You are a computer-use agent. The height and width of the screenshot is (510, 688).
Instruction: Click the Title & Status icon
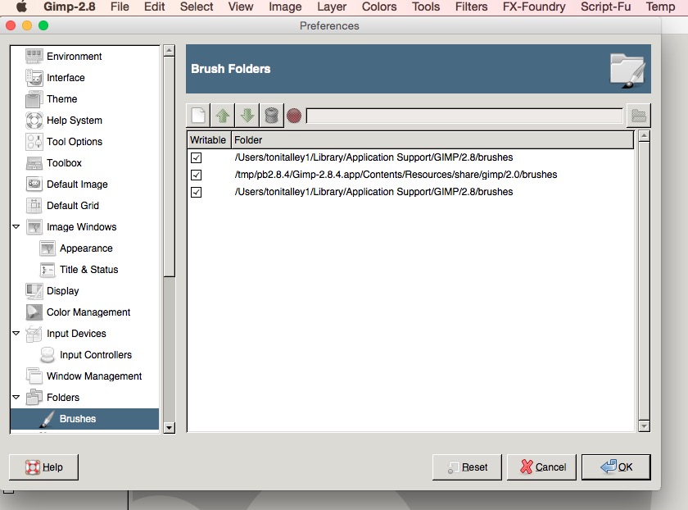[48, 269]
